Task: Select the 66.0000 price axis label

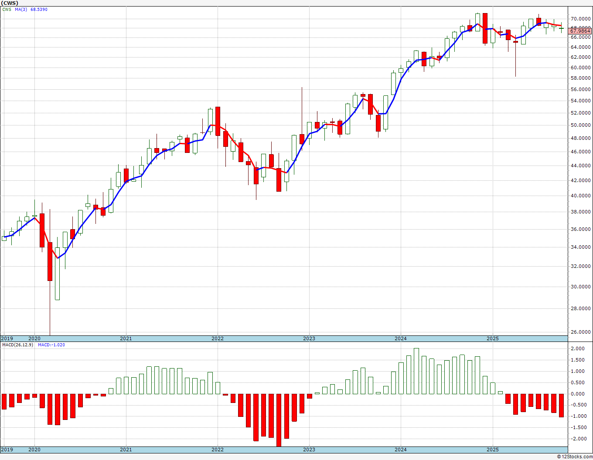Action: [581, 37]
